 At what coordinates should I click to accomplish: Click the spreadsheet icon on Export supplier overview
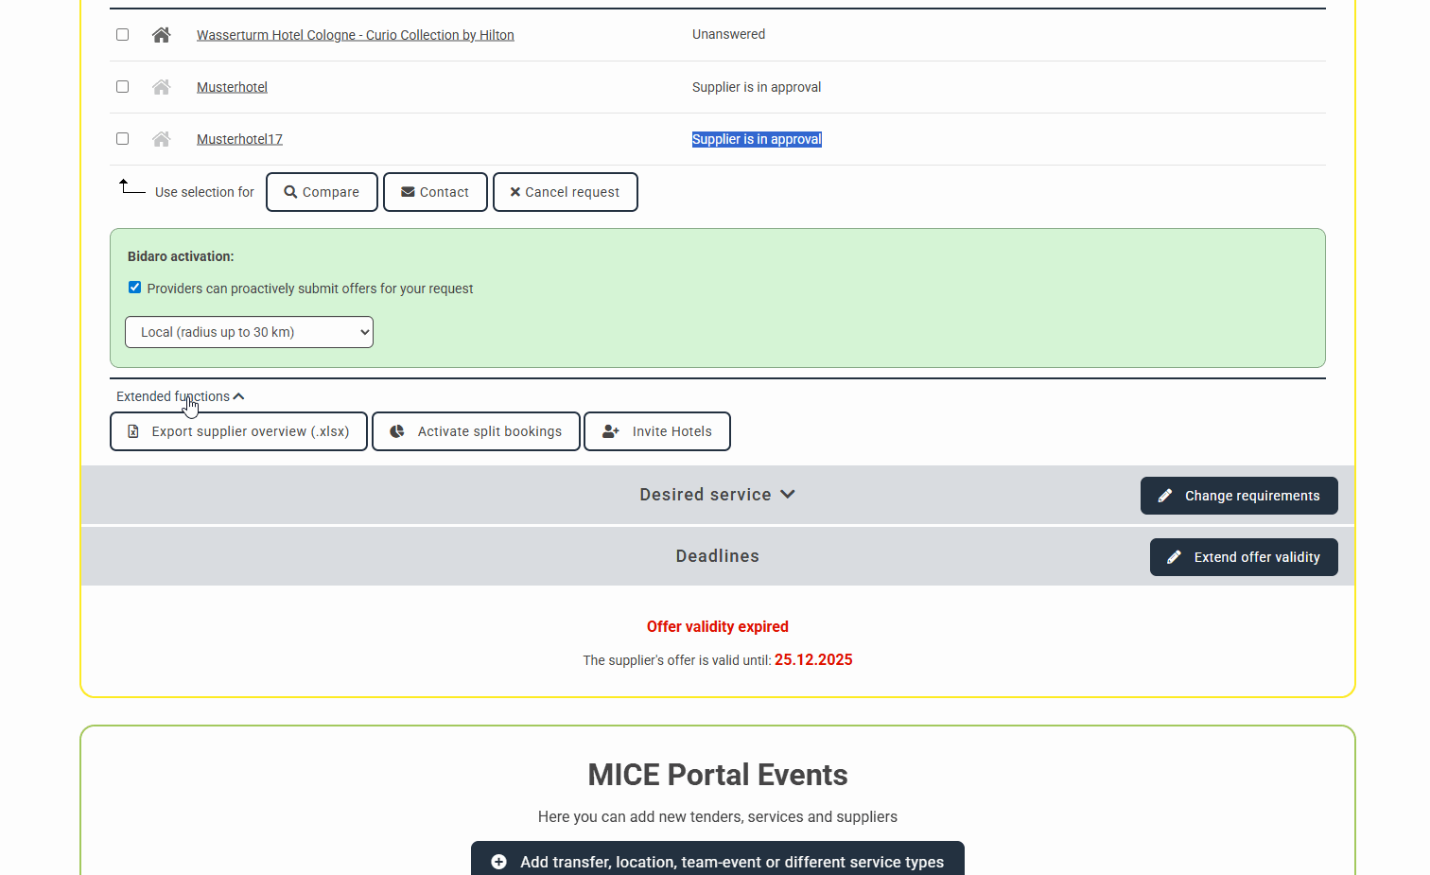pyautogui.click(x=133, y=430)
